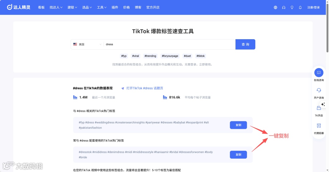Open 在线咨询 chat icon
The height and width of the screenshot is (172, 329).
pos(319,73)
